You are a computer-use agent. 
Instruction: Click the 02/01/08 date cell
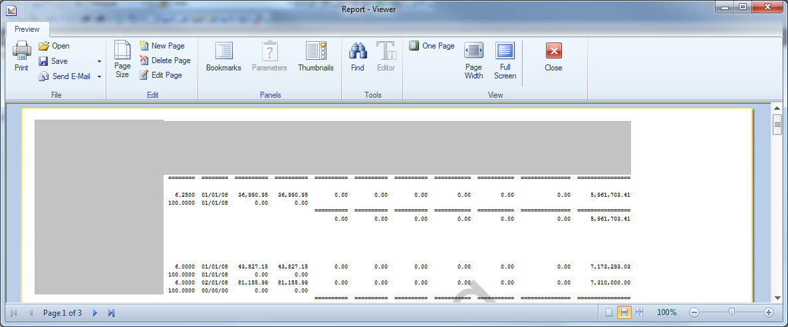click(215, 282)
